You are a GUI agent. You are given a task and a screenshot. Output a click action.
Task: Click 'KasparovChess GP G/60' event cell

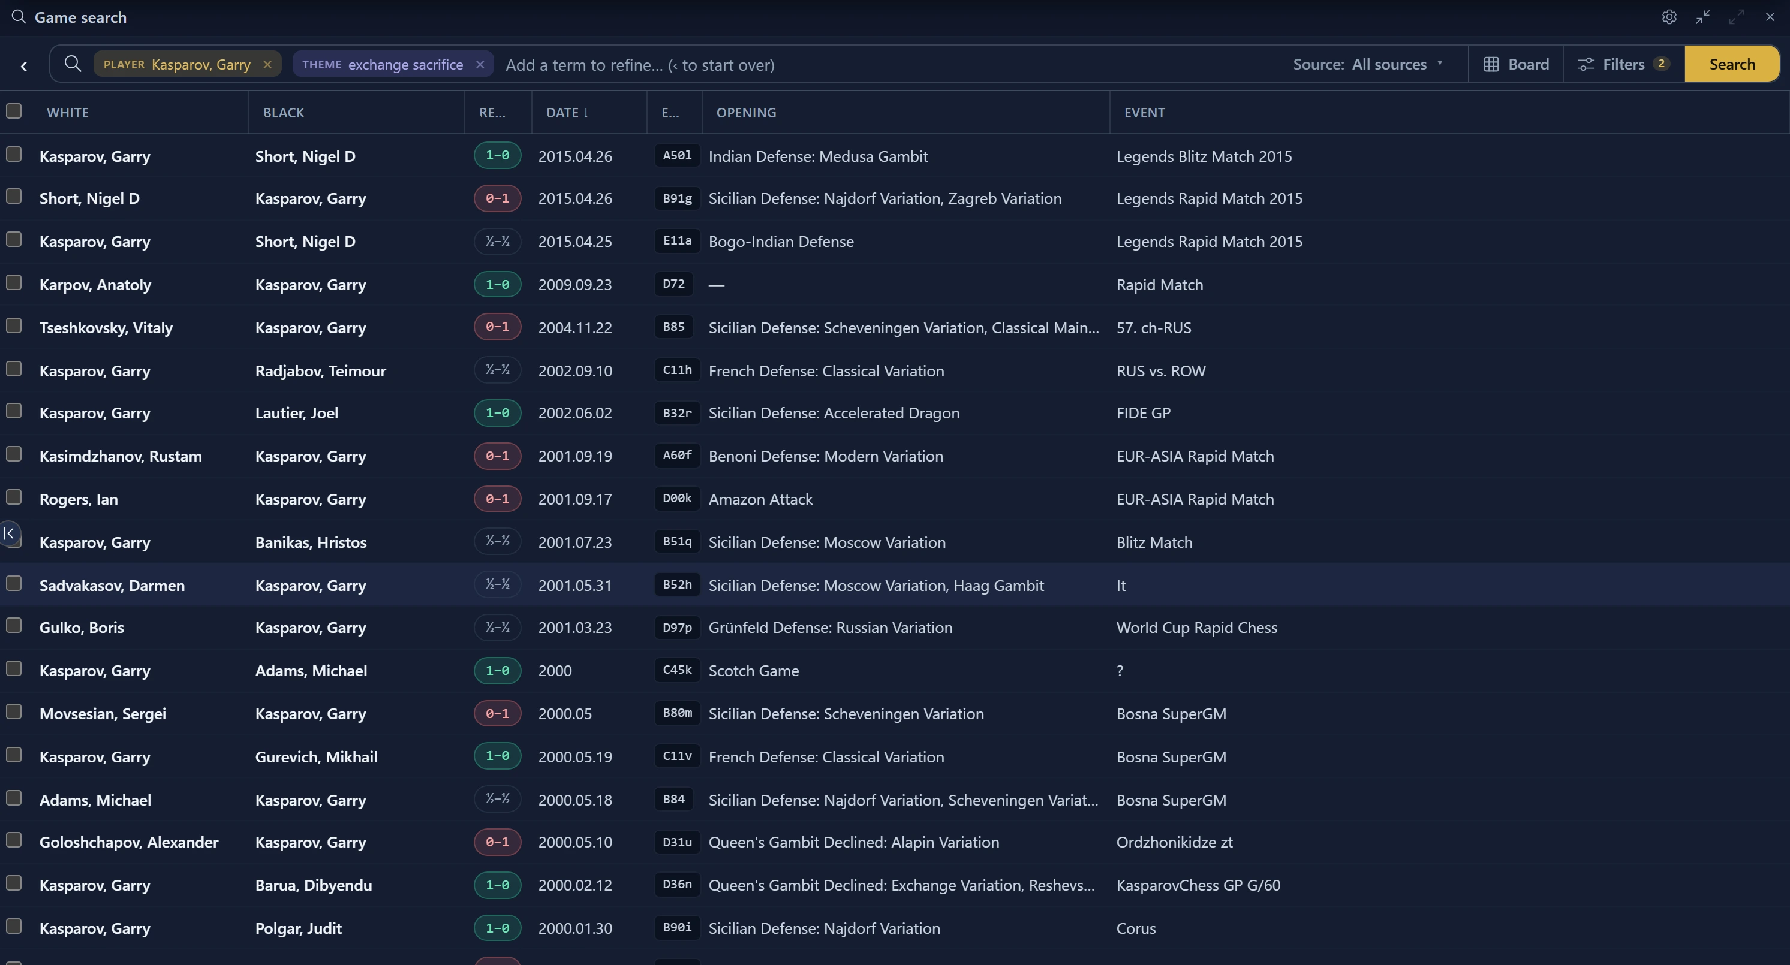[x=1198, y=885]
